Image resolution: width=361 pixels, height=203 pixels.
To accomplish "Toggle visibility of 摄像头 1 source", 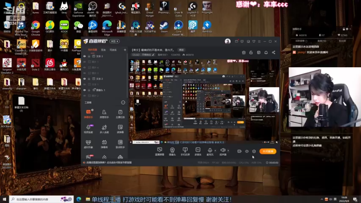I will click(x=84, y=90).
